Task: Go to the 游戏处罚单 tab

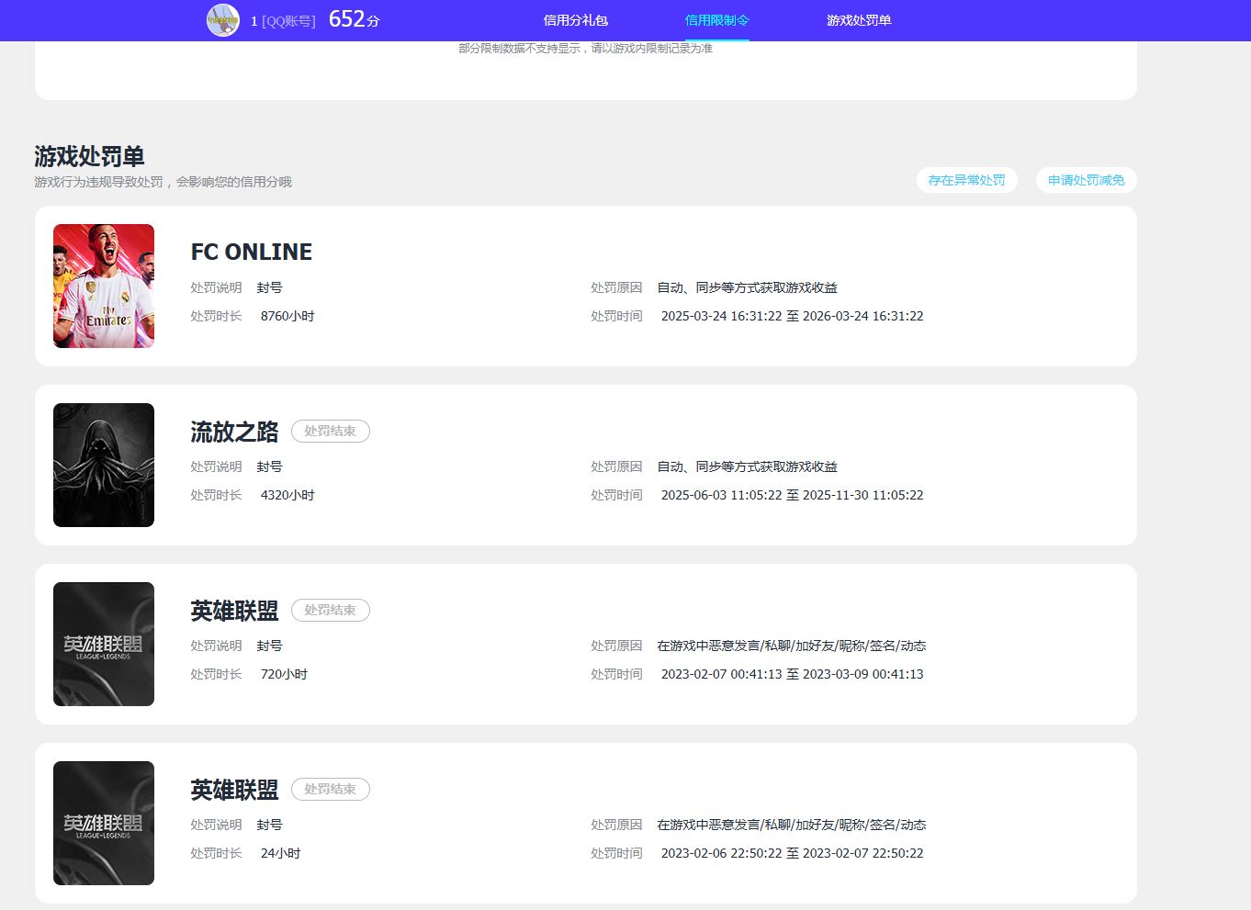Action: click(858, 20)
